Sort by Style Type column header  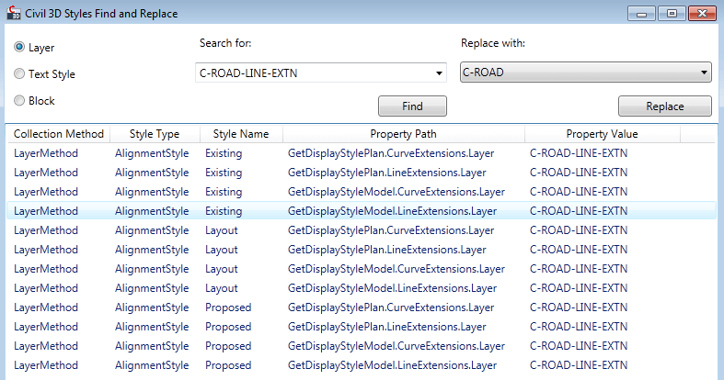[x=155, y=134]
